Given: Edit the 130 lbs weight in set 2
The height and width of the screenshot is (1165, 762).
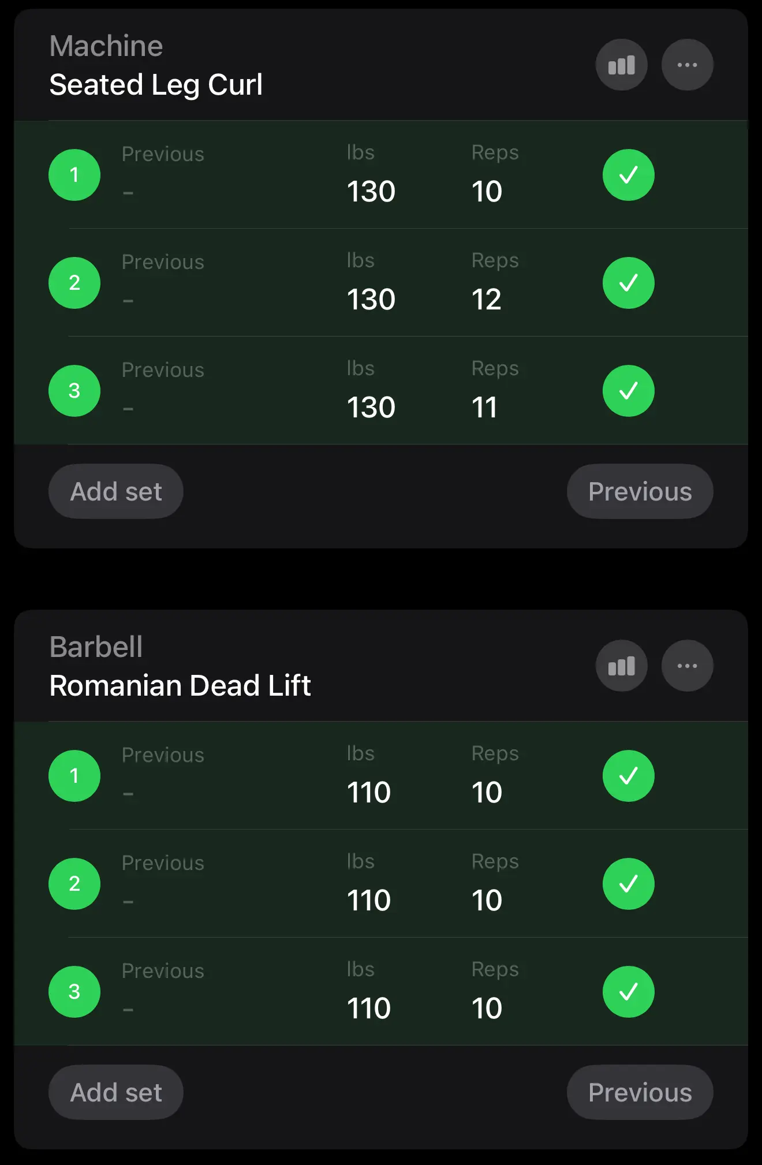Looking at the screenshot, I should (371, 299).
